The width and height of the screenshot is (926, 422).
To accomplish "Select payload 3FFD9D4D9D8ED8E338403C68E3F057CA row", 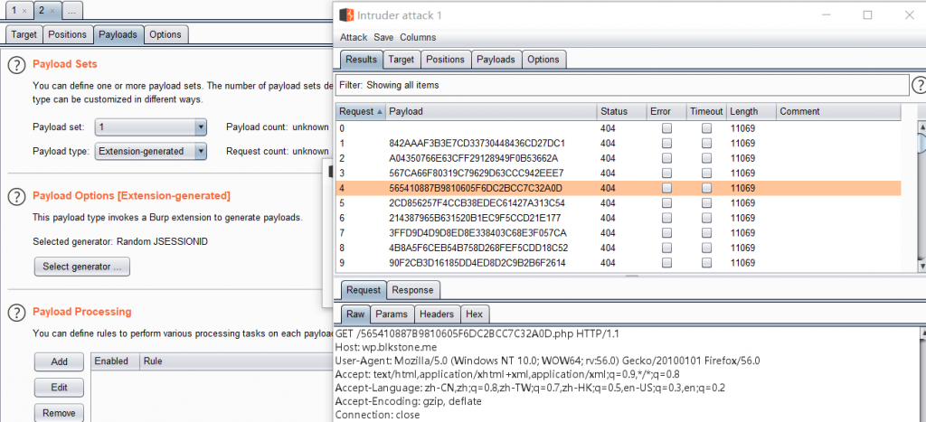I will coord(619,233).
